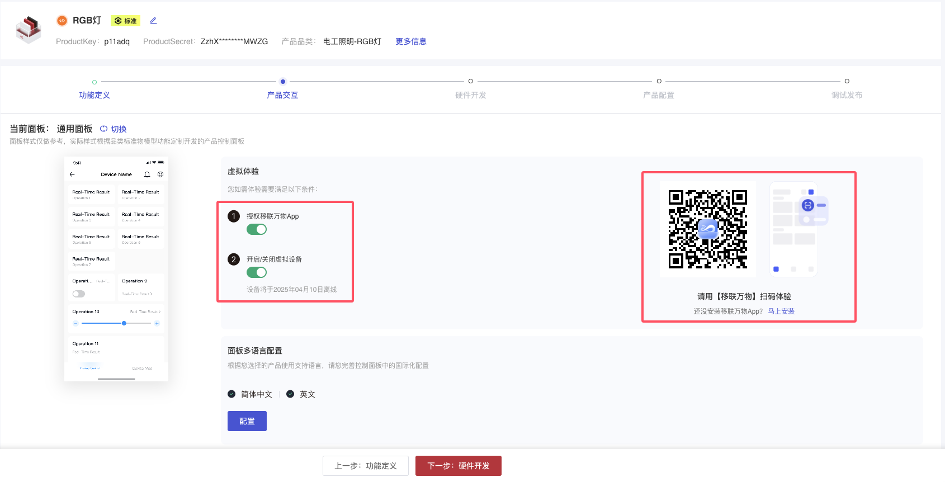Toggle the 授权移联万物App switch
Image resolution: width=945 pixels, height=482 pixels.
coord(257,229)
